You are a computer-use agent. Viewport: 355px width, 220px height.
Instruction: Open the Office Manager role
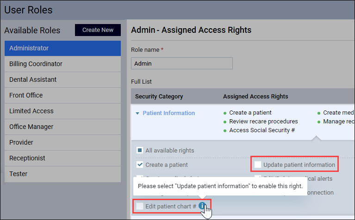coord(62,127)
